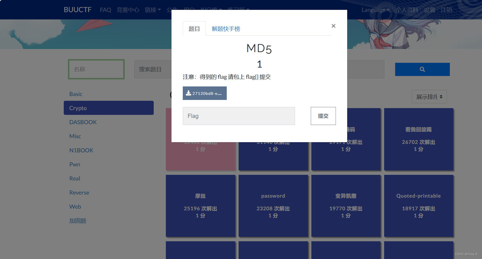482x259 pixels.
Task: Select the Crypto category
Action: [109, 108]
